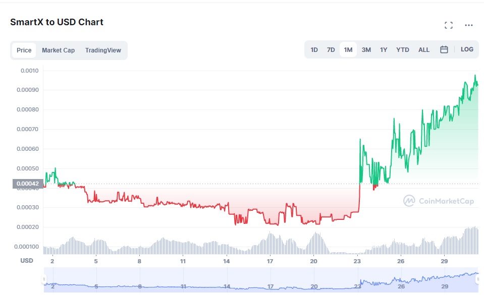Click the 0.00042 current price label

point(28,184)
